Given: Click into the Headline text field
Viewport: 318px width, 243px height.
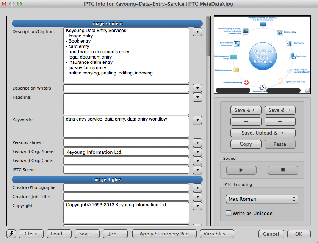Looking at the screenshot, I should click(x=126, y=104).
